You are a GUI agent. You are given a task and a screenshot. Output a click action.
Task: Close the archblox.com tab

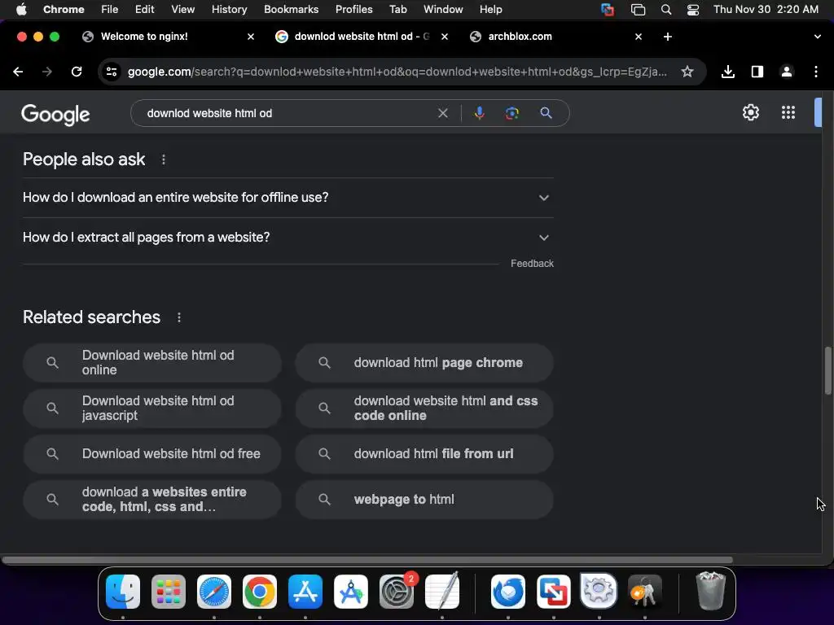click(639, 37)
